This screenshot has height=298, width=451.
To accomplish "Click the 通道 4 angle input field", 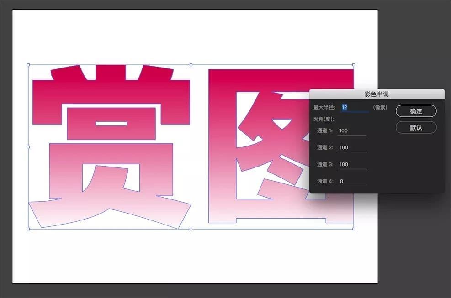I will (x=352, y=181).
